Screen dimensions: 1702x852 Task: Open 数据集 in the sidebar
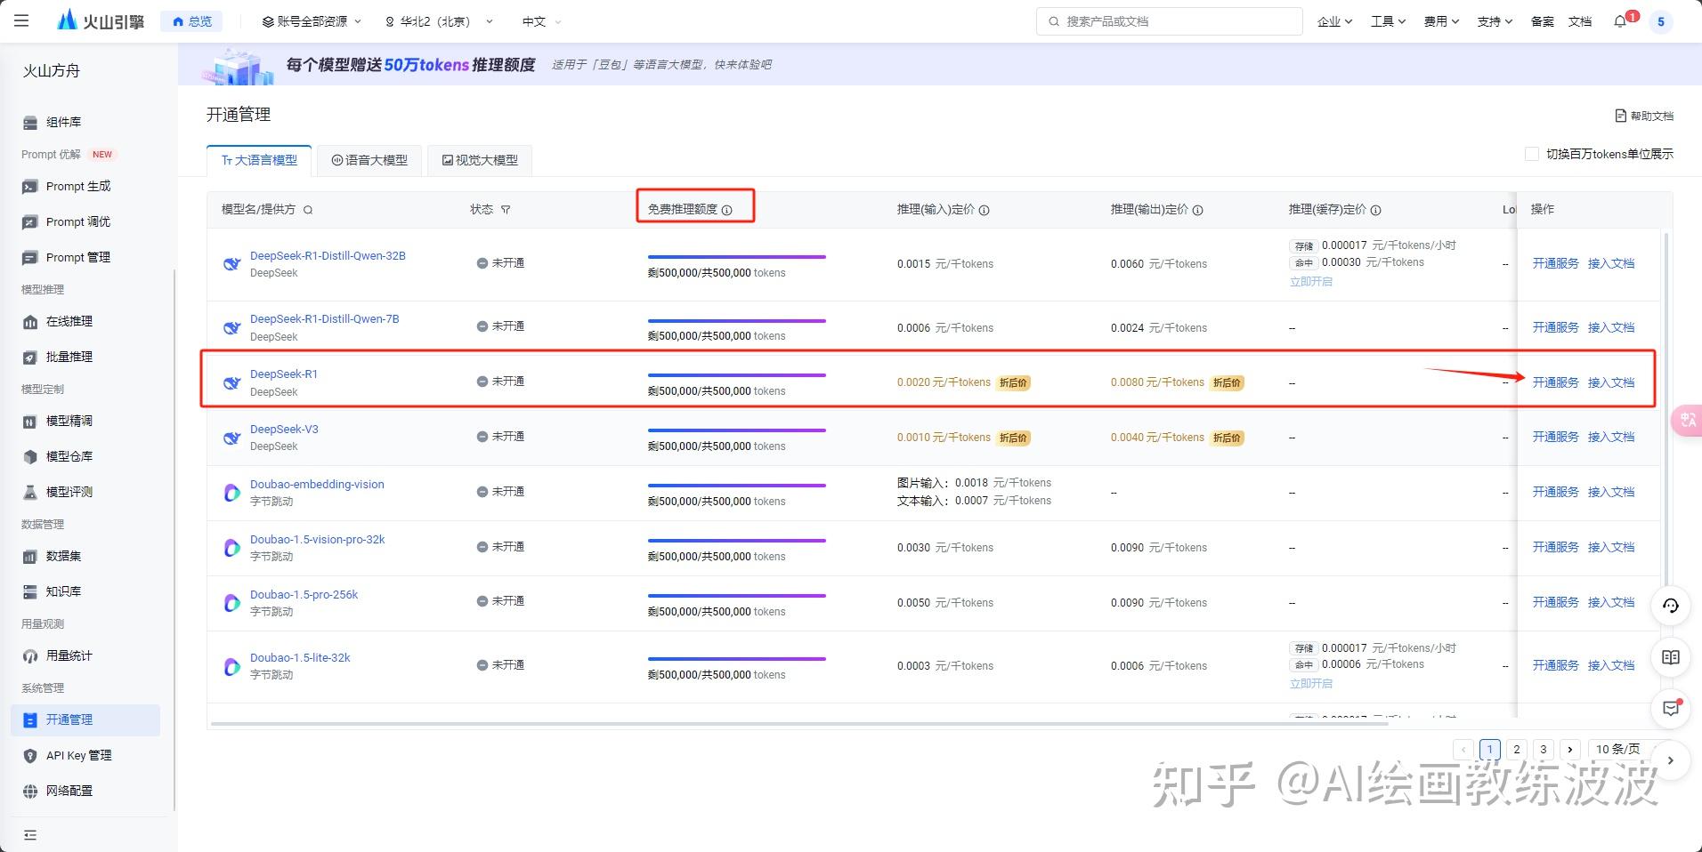[x=63, y=556]
